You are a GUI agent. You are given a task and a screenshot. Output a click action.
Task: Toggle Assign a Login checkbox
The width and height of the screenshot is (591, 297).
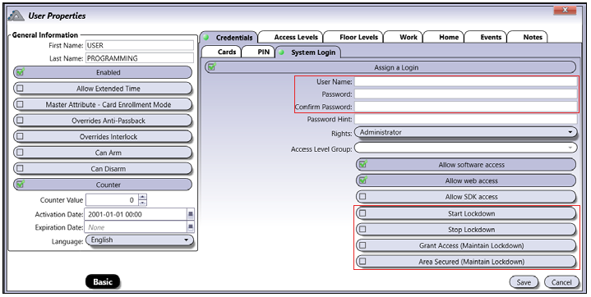point(390,68)
